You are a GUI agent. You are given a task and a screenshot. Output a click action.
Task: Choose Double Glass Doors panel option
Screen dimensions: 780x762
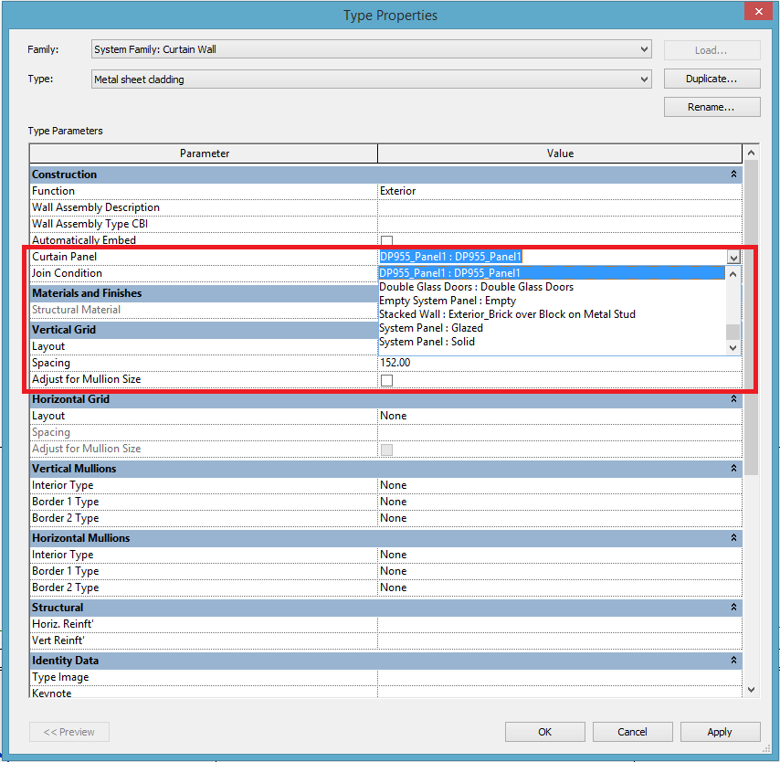(551, 287)
